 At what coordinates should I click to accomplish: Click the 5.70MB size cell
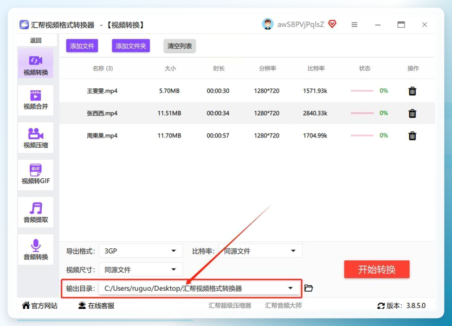pyautogui.click(x=169, y=91)
